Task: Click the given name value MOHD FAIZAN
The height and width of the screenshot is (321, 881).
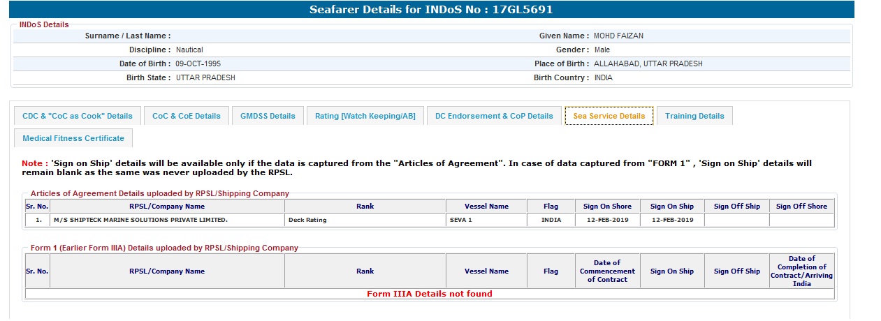Action: [x=618, y=36]
